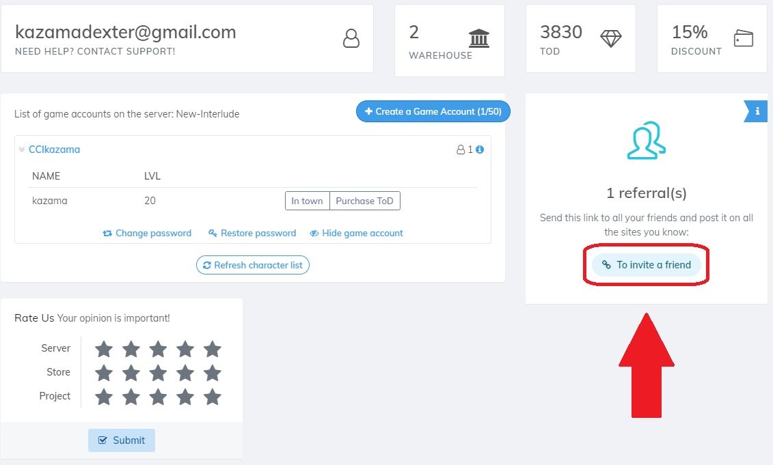Rate Store three stars

158,373
